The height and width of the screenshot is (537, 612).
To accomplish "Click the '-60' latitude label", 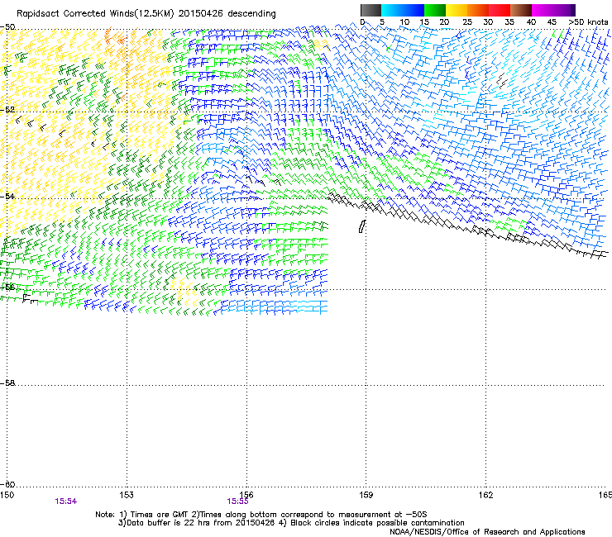I will 7,484.
